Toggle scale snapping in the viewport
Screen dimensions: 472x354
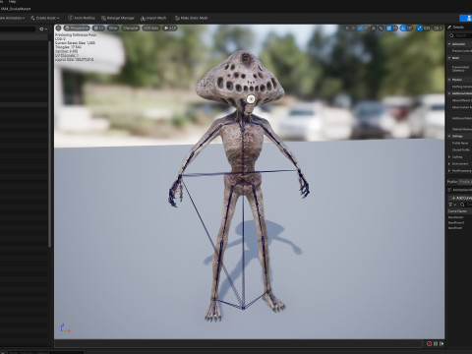(420, 29)
